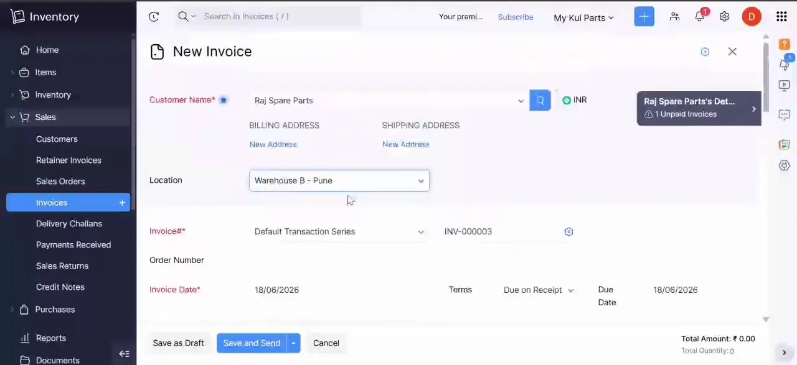Viewport: 797px width, 365px height.
Task: Add New Address under Shipping Address
Action: pyautogui.click(x=405, y=144)
